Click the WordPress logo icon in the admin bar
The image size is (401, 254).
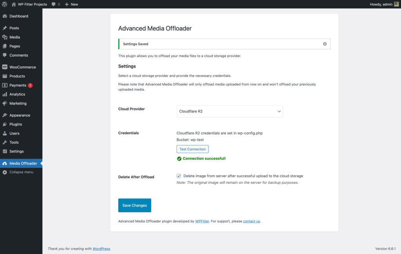pos(5,4)
